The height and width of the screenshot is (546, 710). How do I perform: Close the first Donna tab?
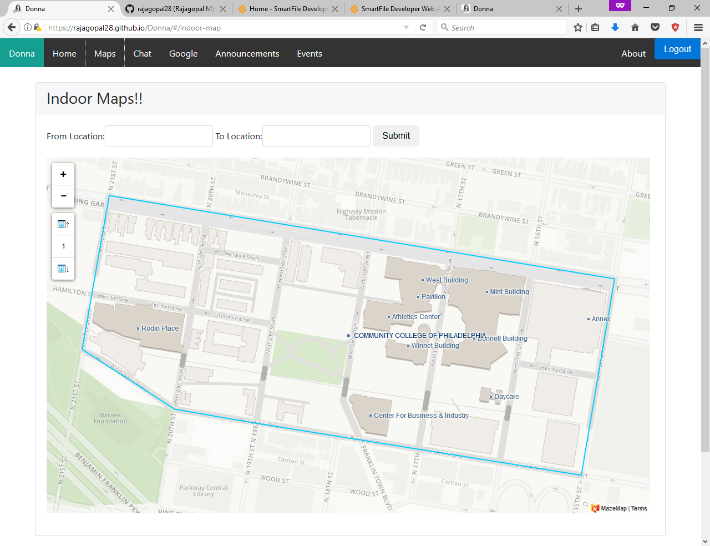[111, 9]
